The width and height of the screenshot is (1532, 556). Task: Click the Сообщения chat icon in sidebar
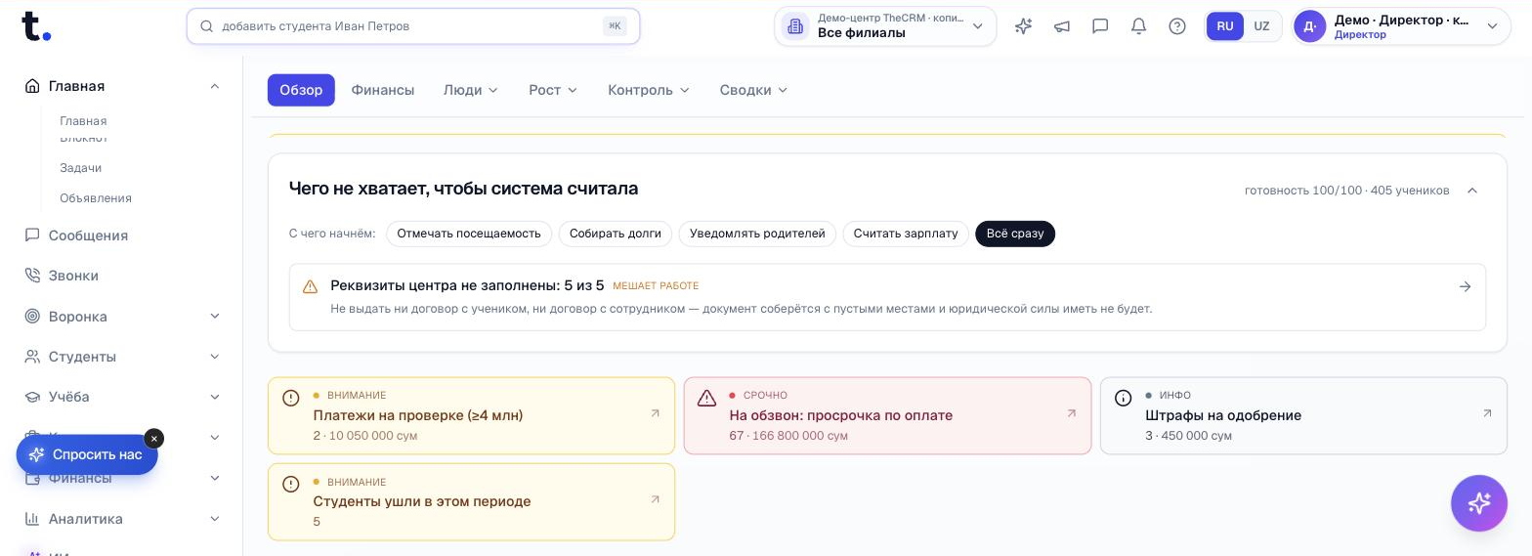pos(32,235)
